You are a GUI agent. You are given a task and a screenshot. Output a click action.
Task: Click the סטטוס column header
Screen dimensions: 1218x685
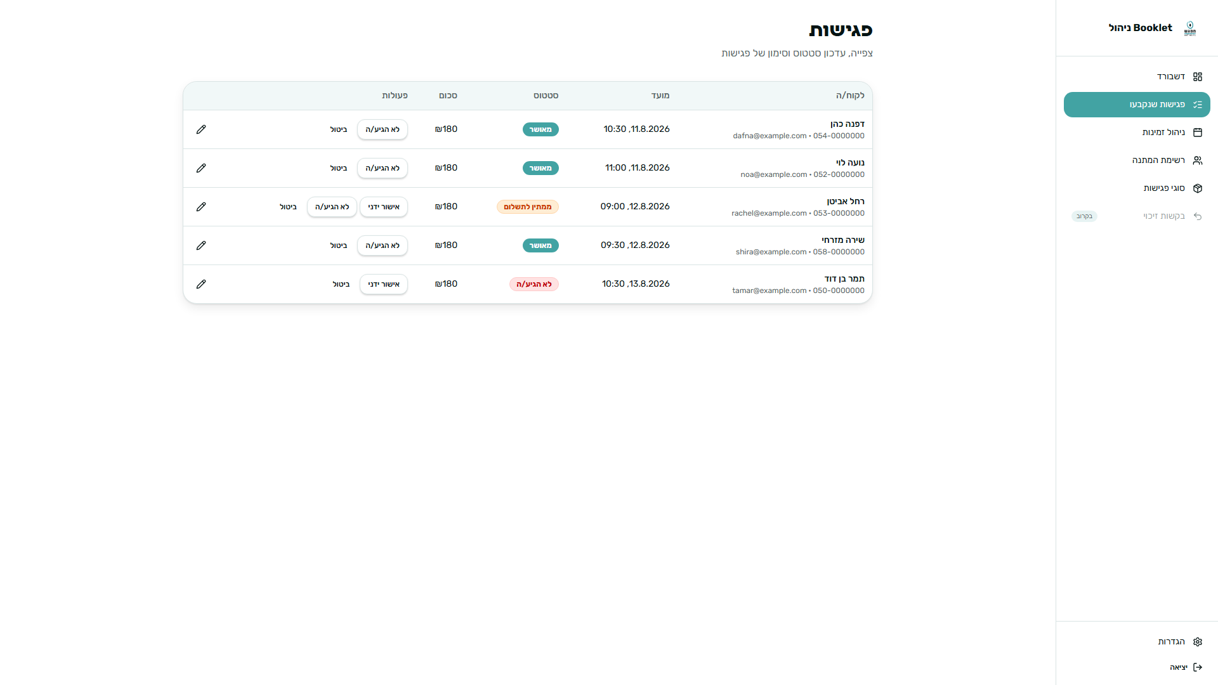546,96
